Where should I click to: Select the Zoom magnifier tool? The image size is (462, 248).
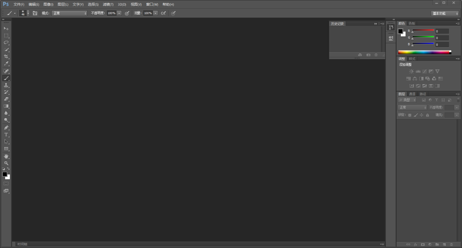[x=6, y=163]
